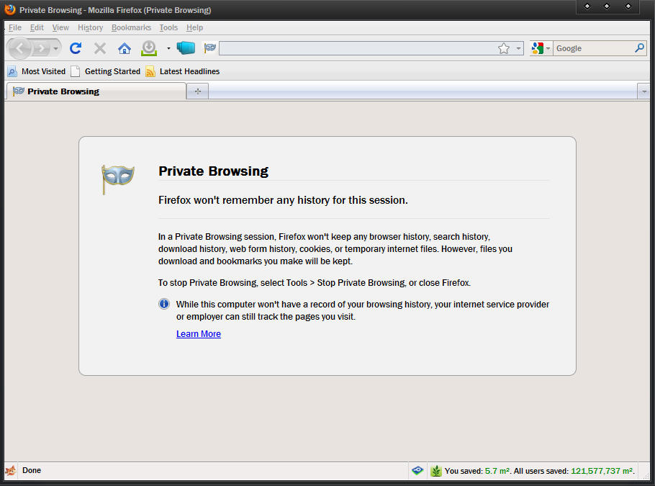The image size is (655, 486).
Task: List all tabs with the tab bar dropdown
Action: point(644,91)
